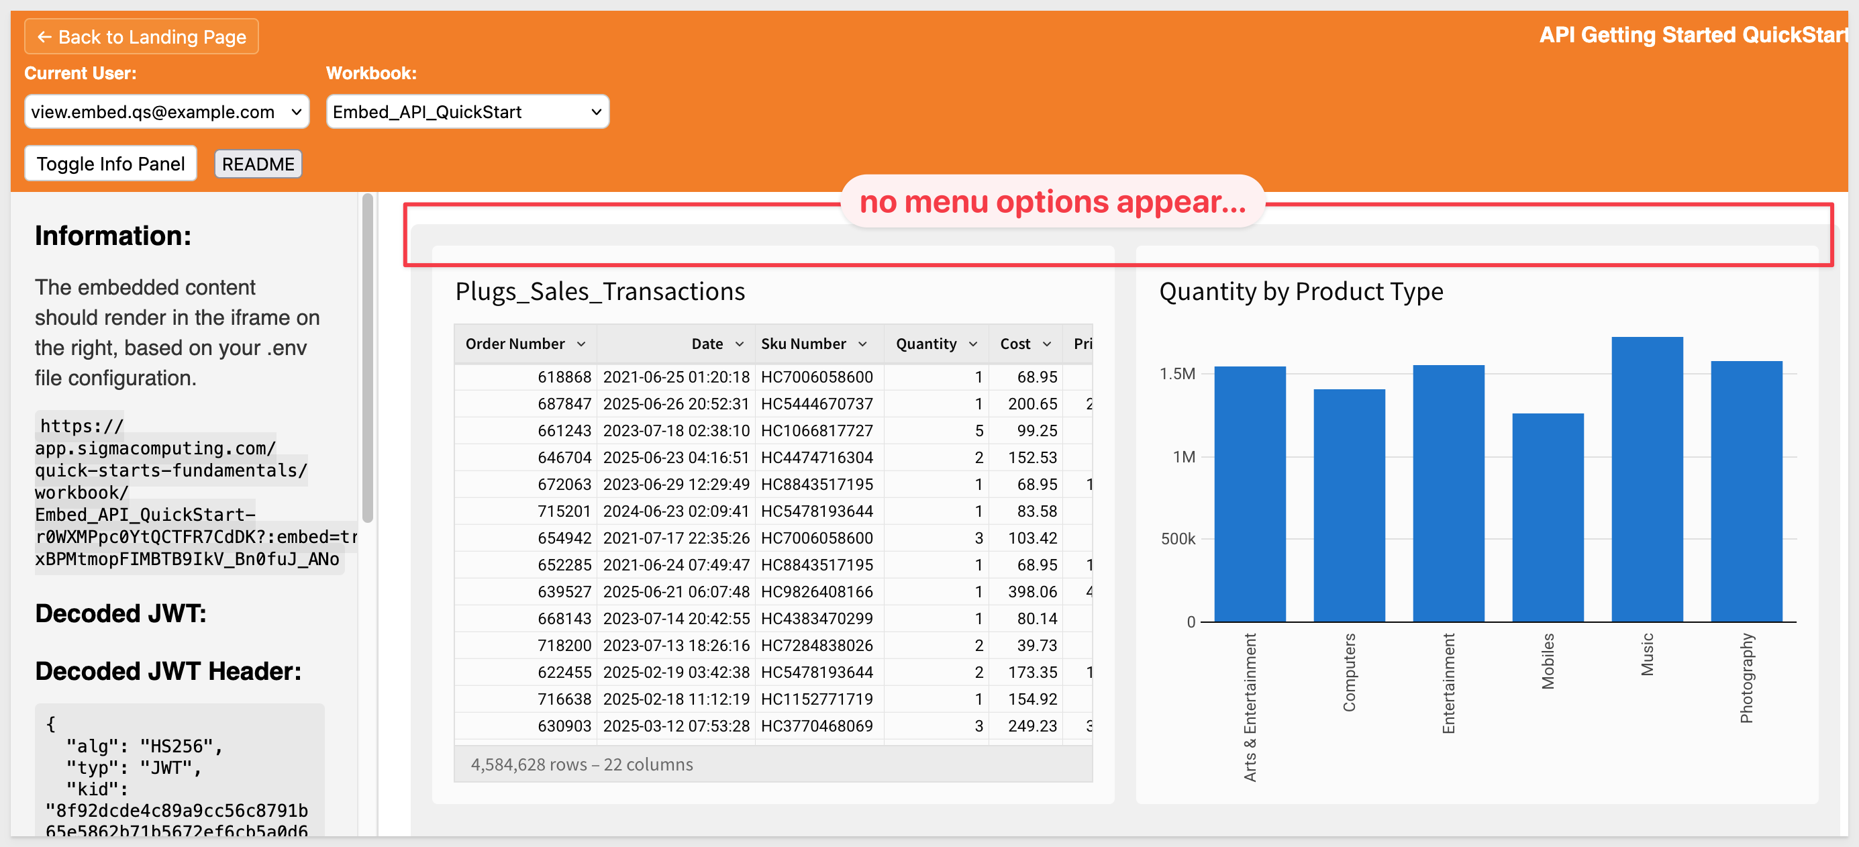
Task: Select the Computers bar in chart
Action: [1349, 505]
